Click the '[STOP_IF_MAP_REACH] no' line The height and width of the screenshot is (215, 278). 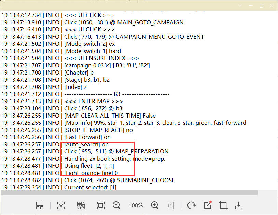98,130
